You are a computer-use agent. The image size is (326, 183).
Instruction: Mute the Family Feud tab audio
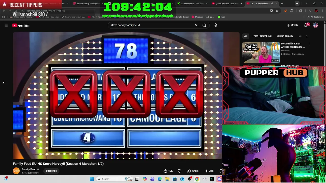pos(272,4)
